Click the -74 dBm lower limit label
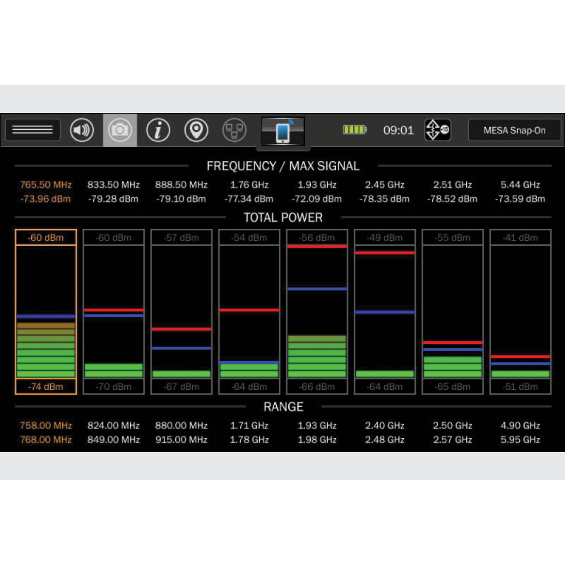This screenshot has width=565, height=565. 46,386
